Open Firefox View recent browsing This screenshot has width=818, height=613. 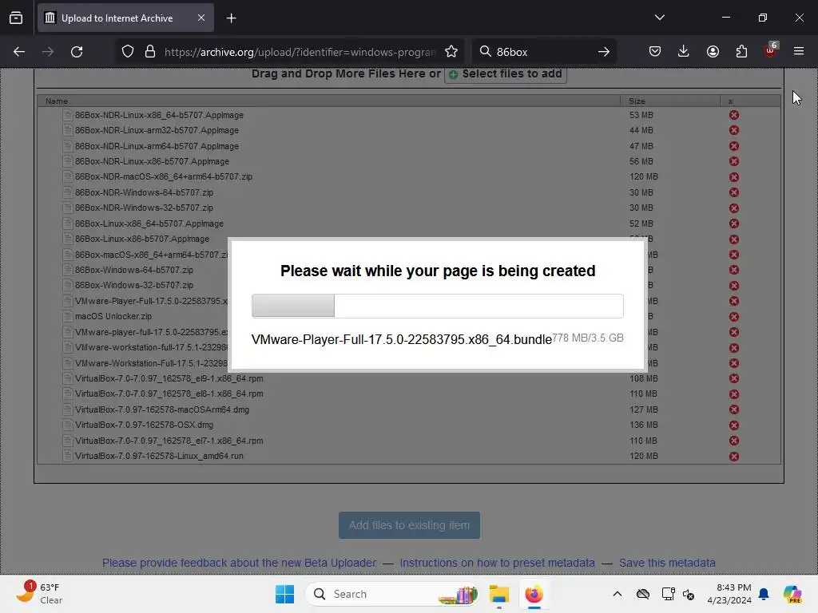tap(16, 18)
